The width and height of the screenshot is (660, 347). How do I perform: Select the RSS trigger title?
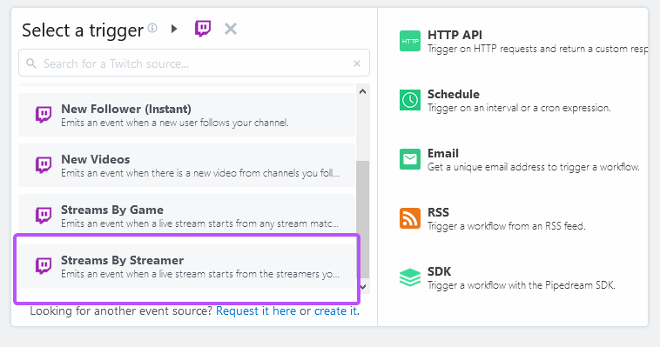pos(438,212)
